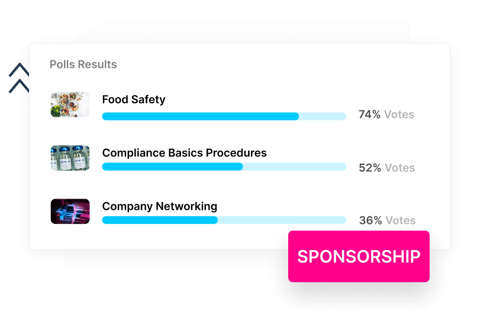Click the SPONSORSHIP button

(x=359, y=256)
